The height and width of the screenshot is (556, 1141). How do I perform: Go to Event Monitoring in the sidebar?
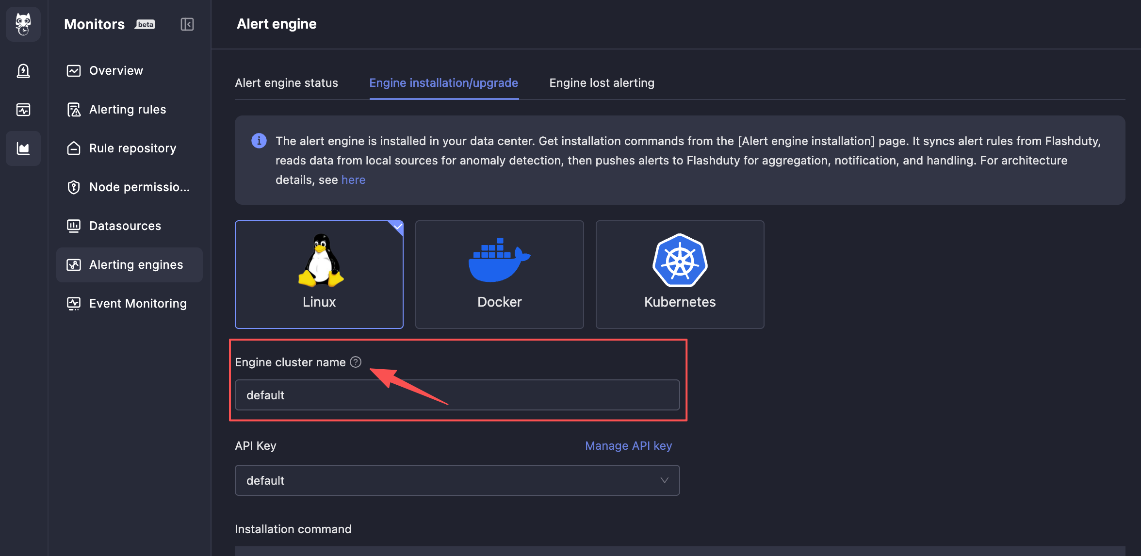tap(137, 304)
